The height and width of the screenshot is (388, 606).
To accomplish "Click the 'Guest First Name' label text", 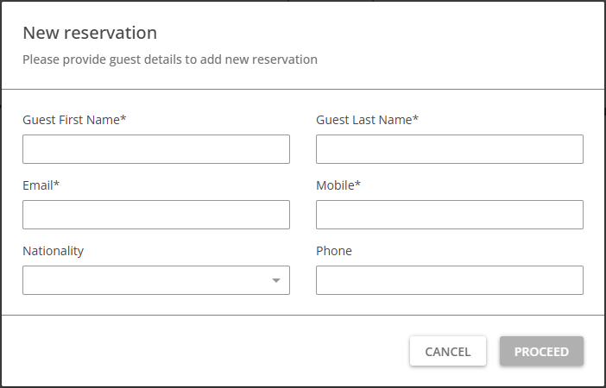I will tap(72, 120).
